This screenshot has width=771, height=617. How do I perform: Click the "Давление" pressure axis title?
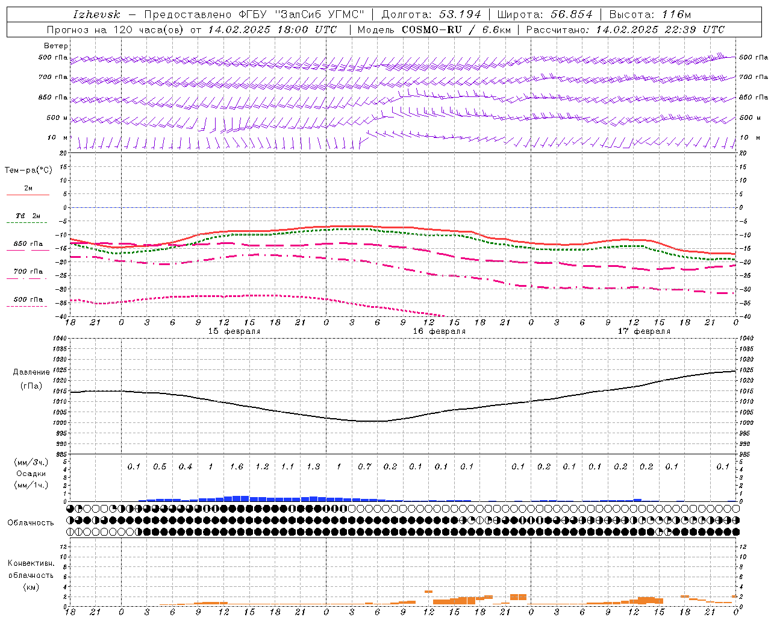(31, 372)
